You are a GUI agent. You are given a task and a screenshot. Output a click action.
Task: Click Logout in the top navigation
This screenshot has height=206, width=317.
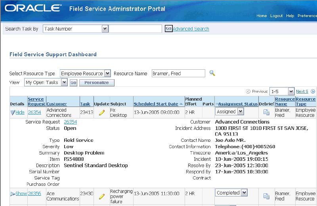click(x=276, y=16)
